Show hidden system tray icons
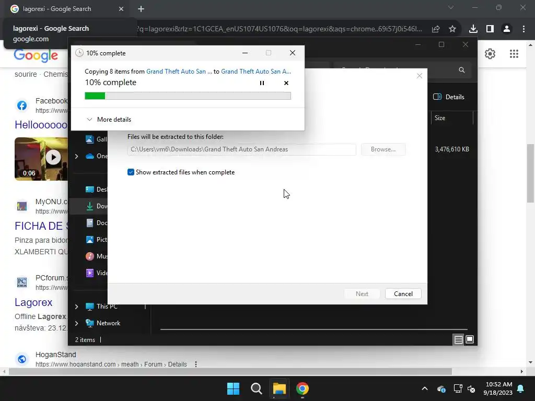The width and height of the screenshot is (535, 401). (425, 388)
